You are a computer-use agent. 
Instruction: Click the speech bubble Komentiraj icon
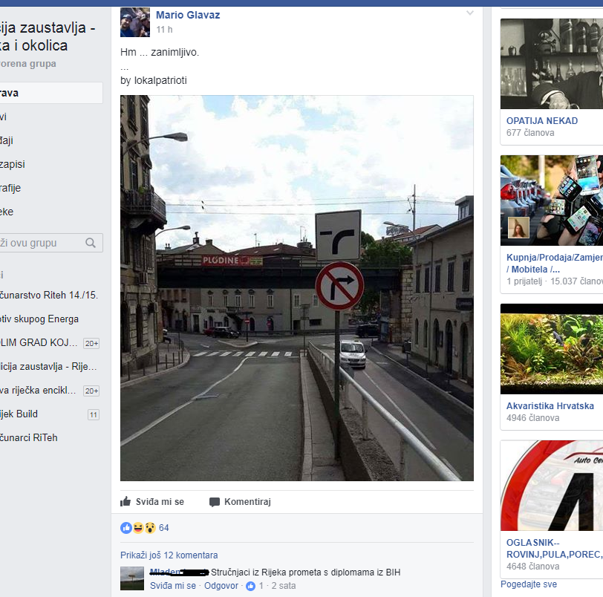tap(215, 502)
